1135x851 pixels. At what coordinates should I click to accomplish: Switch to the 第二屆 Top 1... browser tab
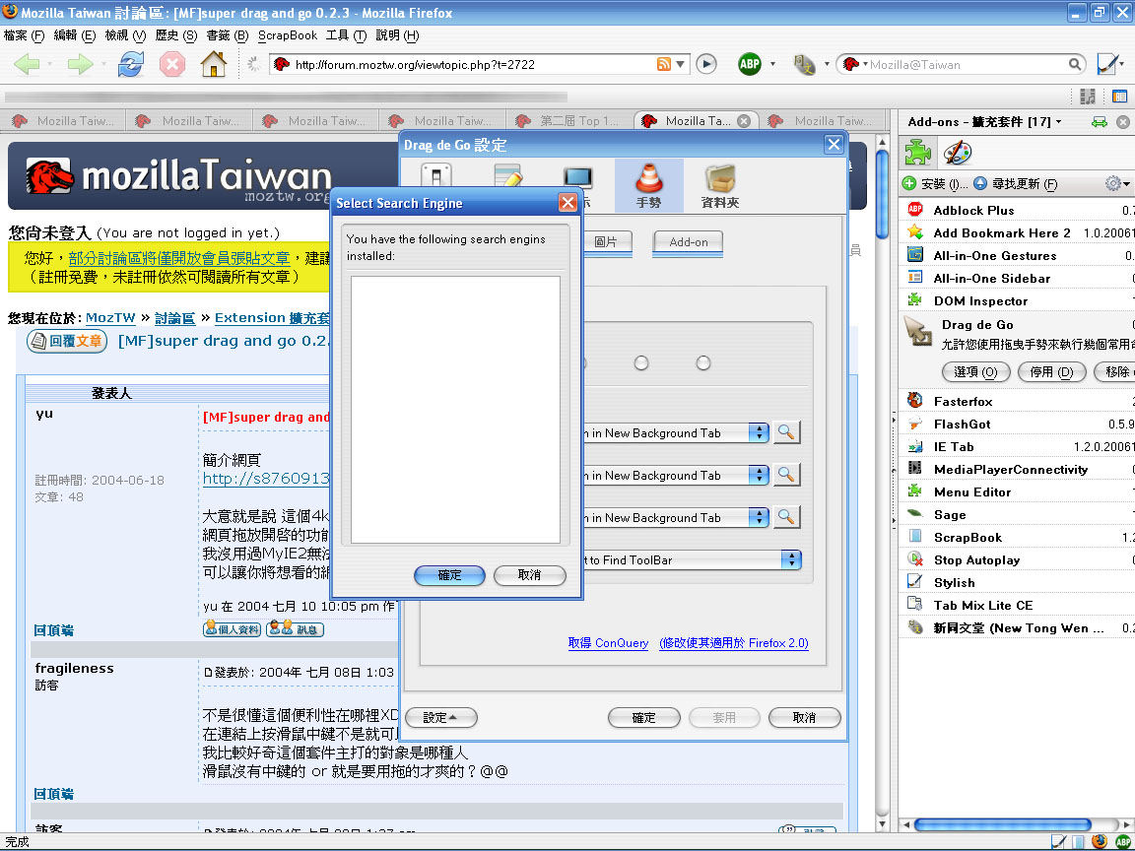(x=569, y=121)
